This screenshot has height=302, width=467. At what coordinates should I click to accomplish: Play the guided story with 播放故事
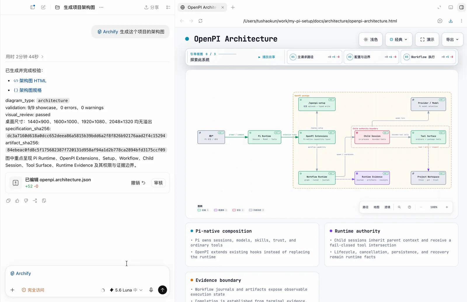(x=267, y=57)
